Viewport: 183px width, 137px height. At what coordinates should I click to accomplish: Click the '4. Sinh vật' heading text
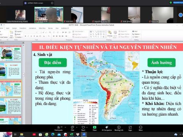pyautogui.click(x=43, y=54)
